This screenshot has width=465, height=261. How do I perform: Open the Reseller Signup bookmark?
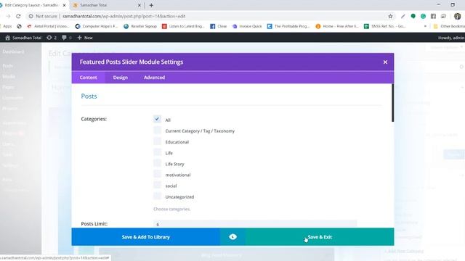coord(140,26)
